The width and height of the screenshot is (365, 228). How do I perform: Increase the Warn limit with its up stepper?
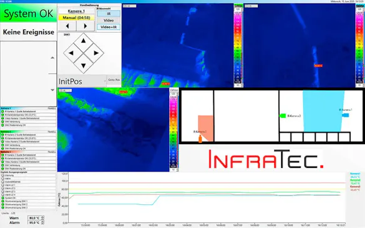pyautogui.click(x=43, y=217)
